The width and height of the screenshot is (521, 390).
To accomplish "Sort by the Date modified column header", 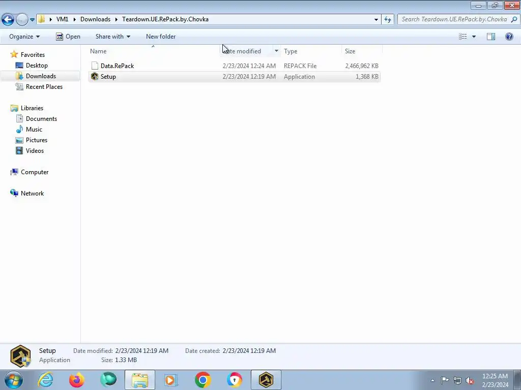I will tap(246, 51).
